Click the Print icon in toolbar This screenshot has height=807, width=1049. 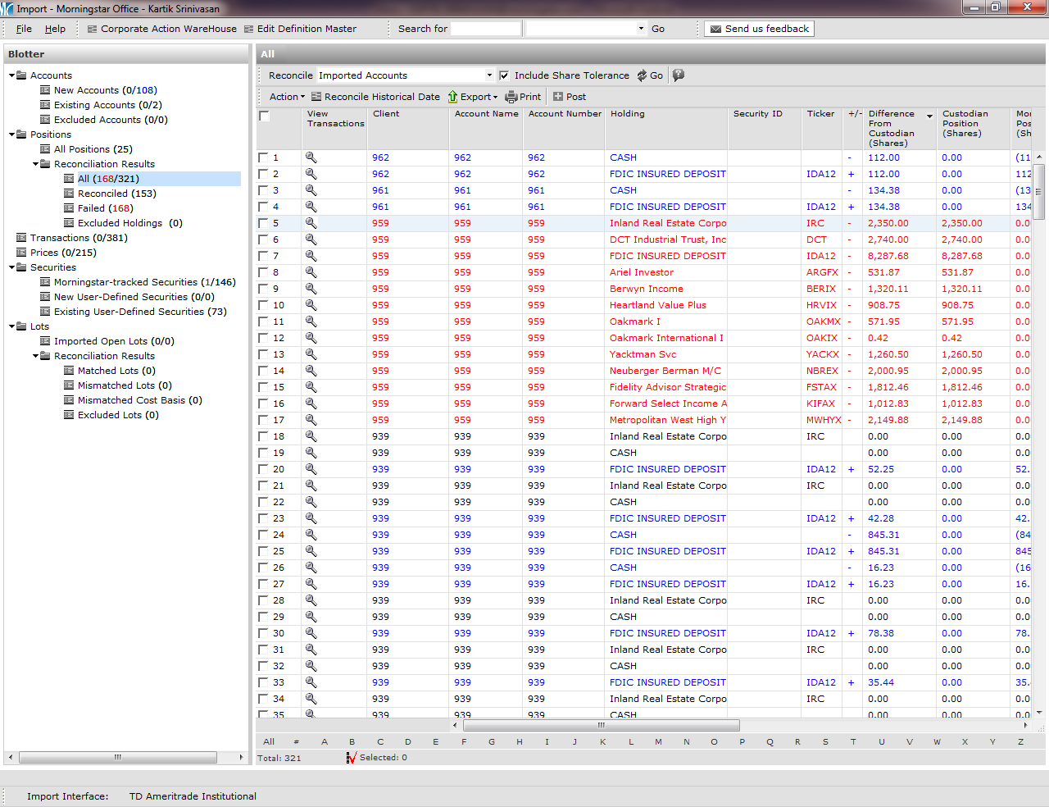(x=511, y=97)
